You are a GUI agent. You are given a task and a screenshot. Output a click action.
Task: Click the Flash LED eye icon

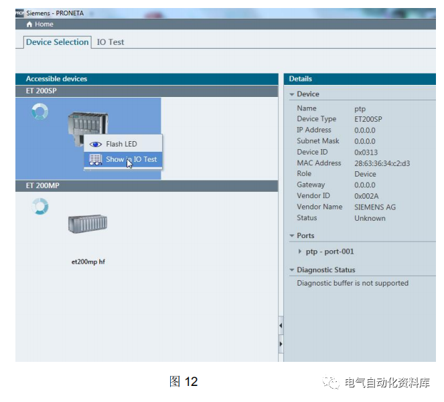pyautogui.click(x=95, y=144)
